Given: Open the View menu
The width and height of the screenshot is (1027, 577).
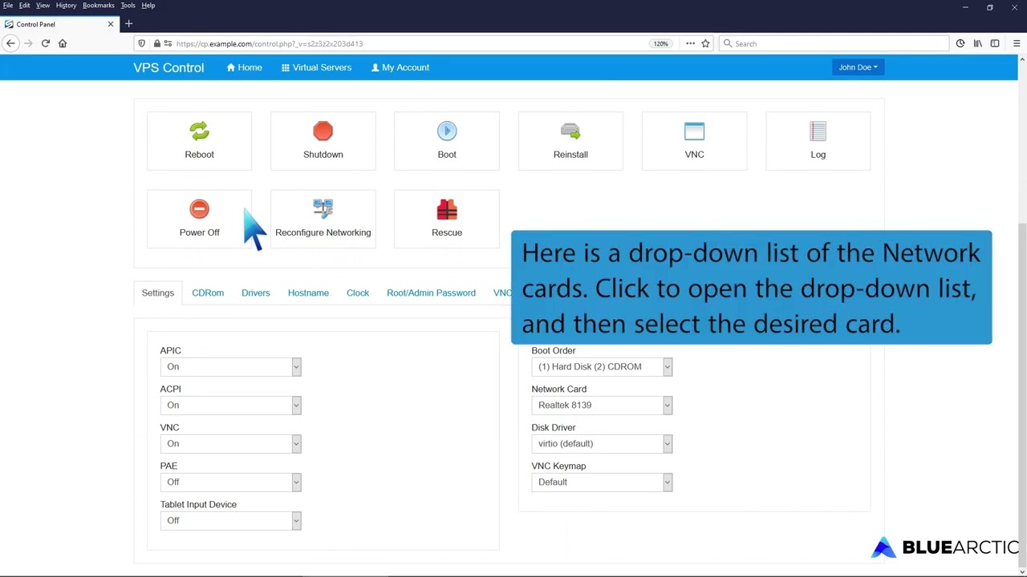Looking at the screenshot, I should [43, 6].
